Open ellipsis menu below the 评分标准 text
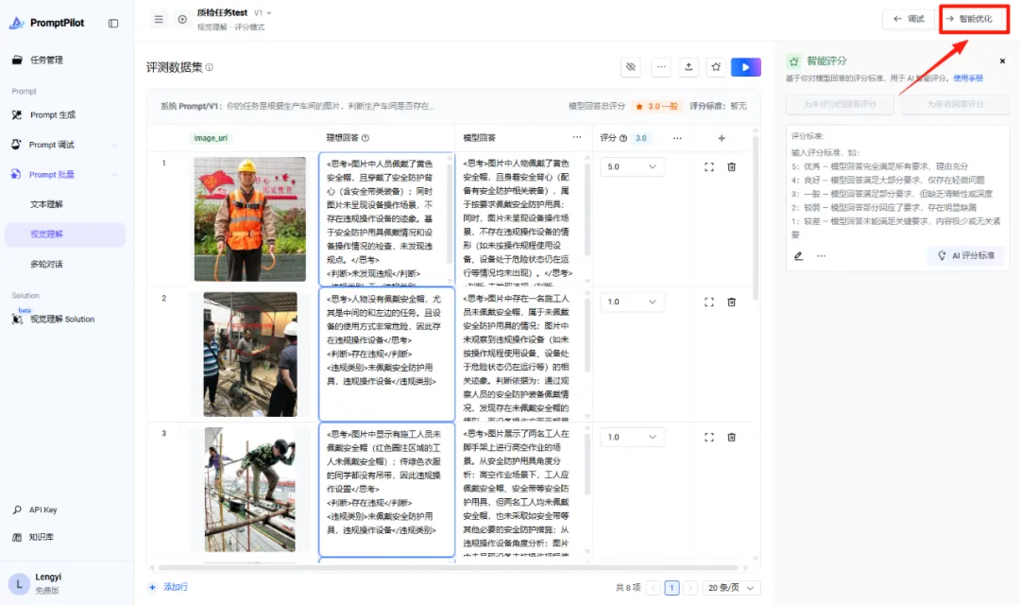The height and width of the screenshot is (605, 1020). point(822,256)
